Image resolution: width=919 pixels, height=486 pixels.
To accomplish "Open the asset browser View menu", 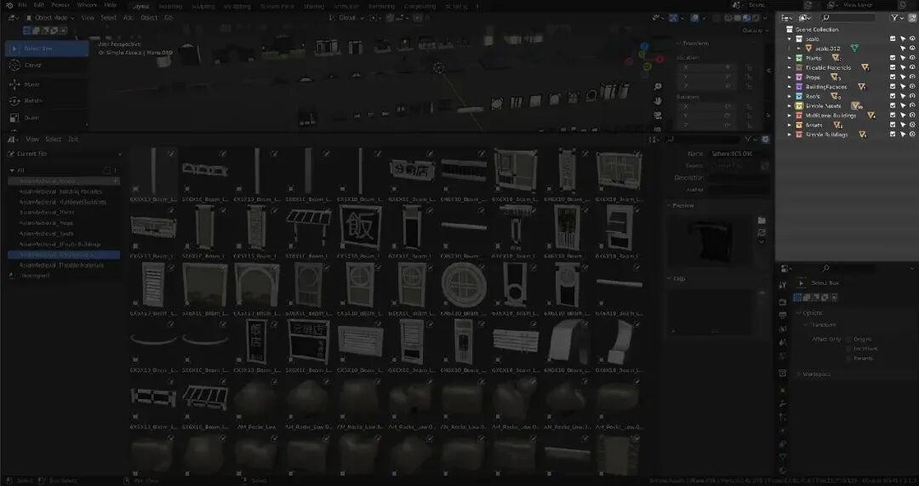I will click(x=32, y=140).
